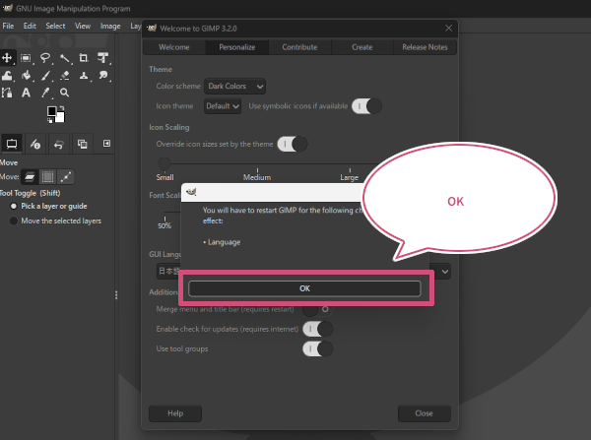Screen dimensions: 591x440
Task: Open the GUI Language dropdown arrow
Action: pos(445,271)
